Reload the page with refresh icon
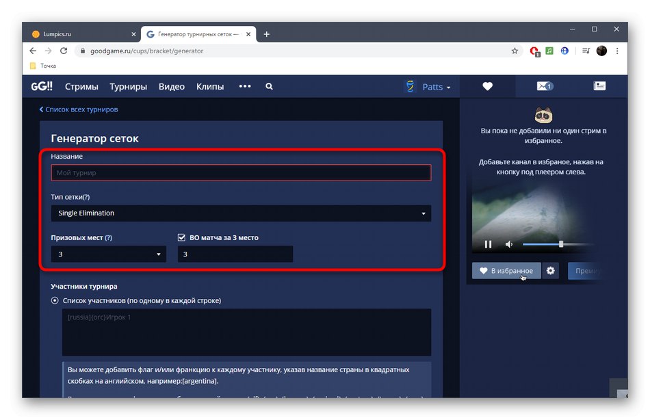 64,51
